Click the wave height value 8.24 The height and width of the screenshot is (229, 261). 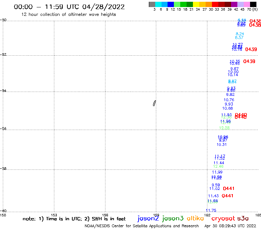coord(240,34)
